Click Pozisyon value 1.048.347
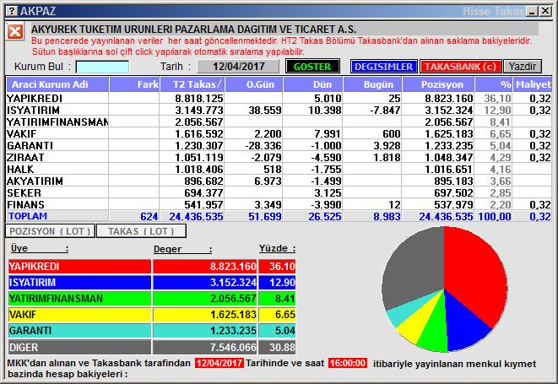This screenshot has width=558, height=384. 449,157
